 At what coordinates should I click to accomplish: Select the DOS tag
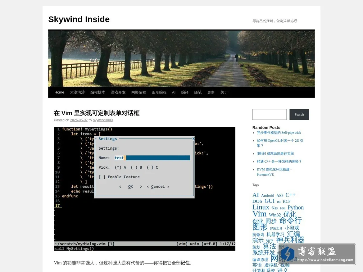pos(257,201)
